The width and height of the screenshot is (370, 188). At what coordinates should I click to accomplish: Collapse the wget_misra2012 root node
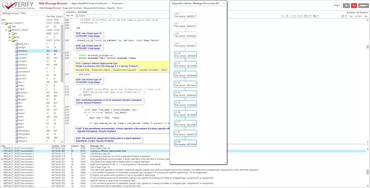(x=2, y=23)
